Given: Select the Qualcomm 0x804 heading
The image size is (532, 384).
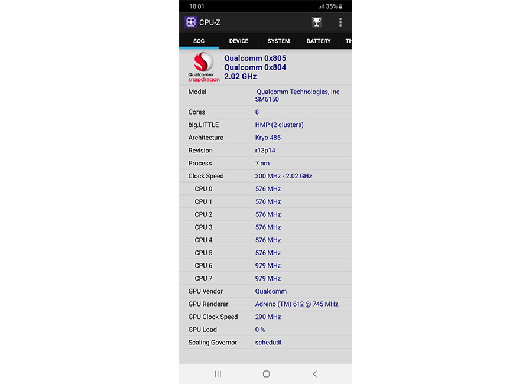Looking at the screenshot, I should (255, 67).
